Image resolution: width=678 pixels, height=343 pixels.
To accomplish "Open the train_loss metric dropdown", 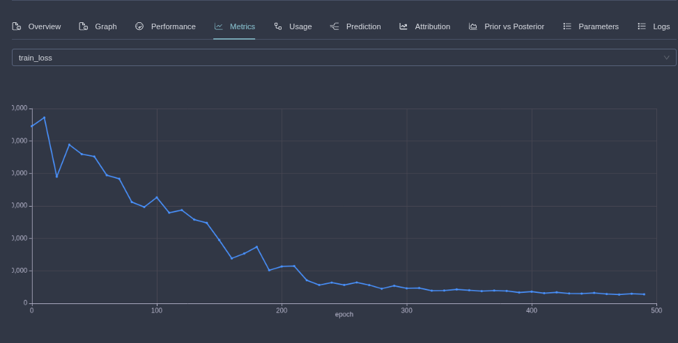I will point(344,58).
